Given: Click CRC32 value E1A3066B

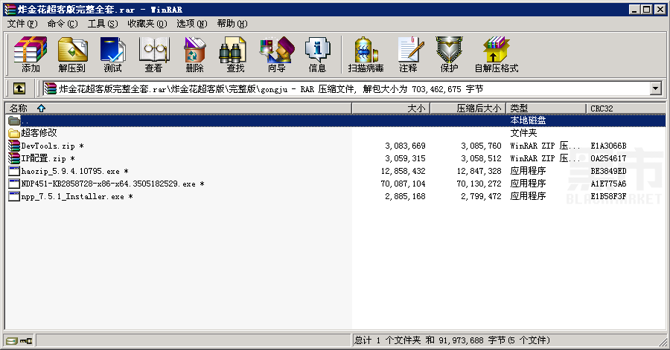Looking at the screenshot, I should click(608, 146).
